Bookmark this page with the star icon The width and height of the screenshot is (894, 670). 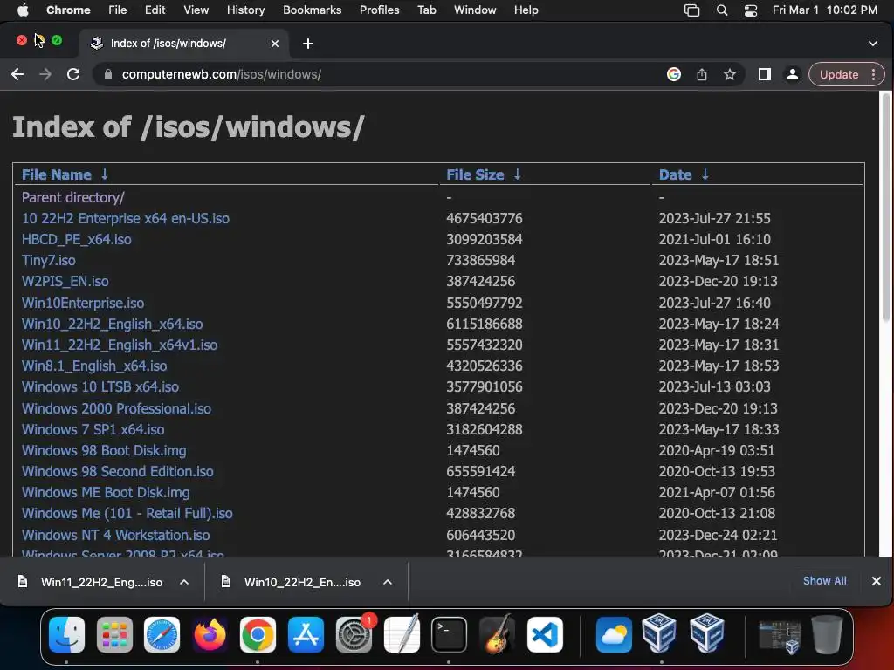coord(729,74)
